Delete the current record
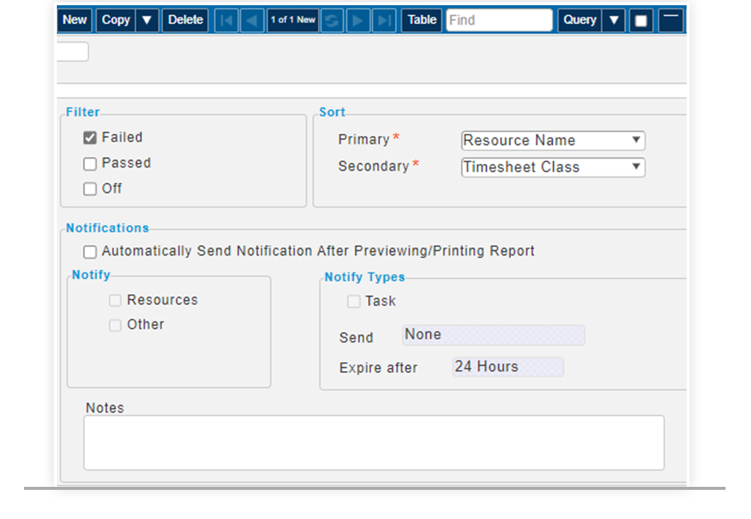Screen dimensions: 751x519 [185, 20]
